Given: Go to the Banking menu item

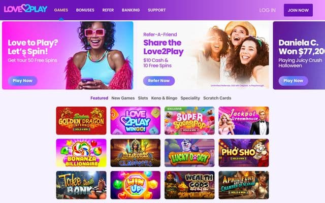Looking at the screenshot, I should (131, 10).
